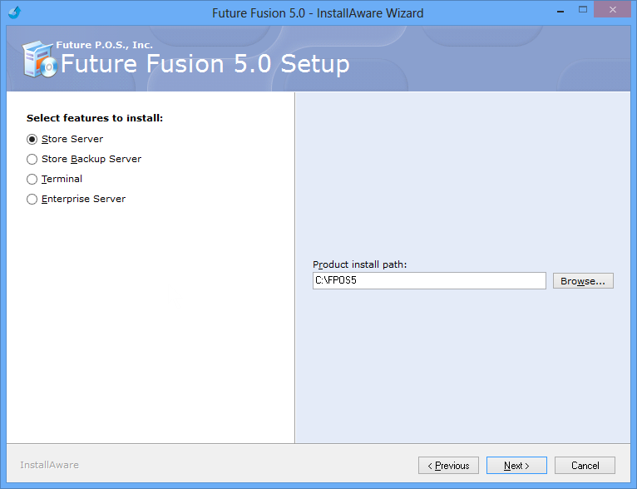Open the Browse... folder dialog
Screen dimensions: 637x489
tap(583, 281)
